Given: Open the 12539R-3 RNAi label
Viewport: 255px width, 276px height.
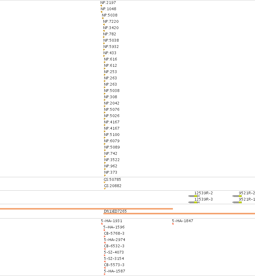Looking at the screenshot, I should [203, 199].
